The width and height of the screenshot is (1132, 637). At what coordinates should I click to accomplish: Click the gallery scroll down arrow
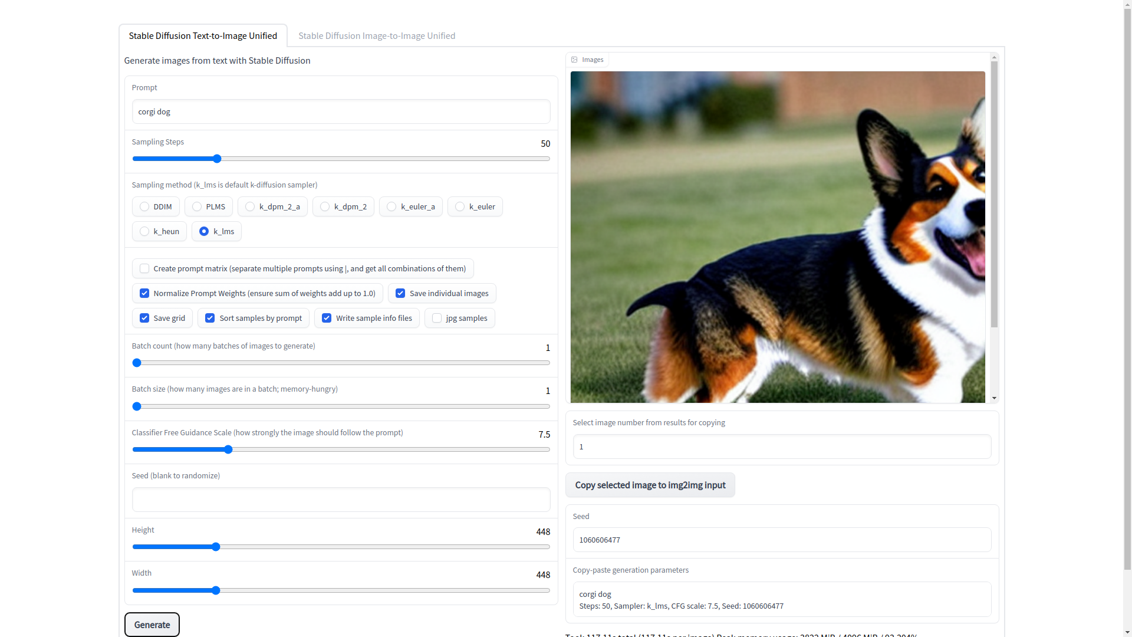994,399
